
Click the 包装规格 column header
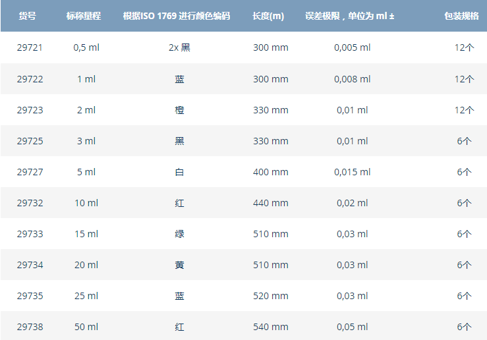466,16
